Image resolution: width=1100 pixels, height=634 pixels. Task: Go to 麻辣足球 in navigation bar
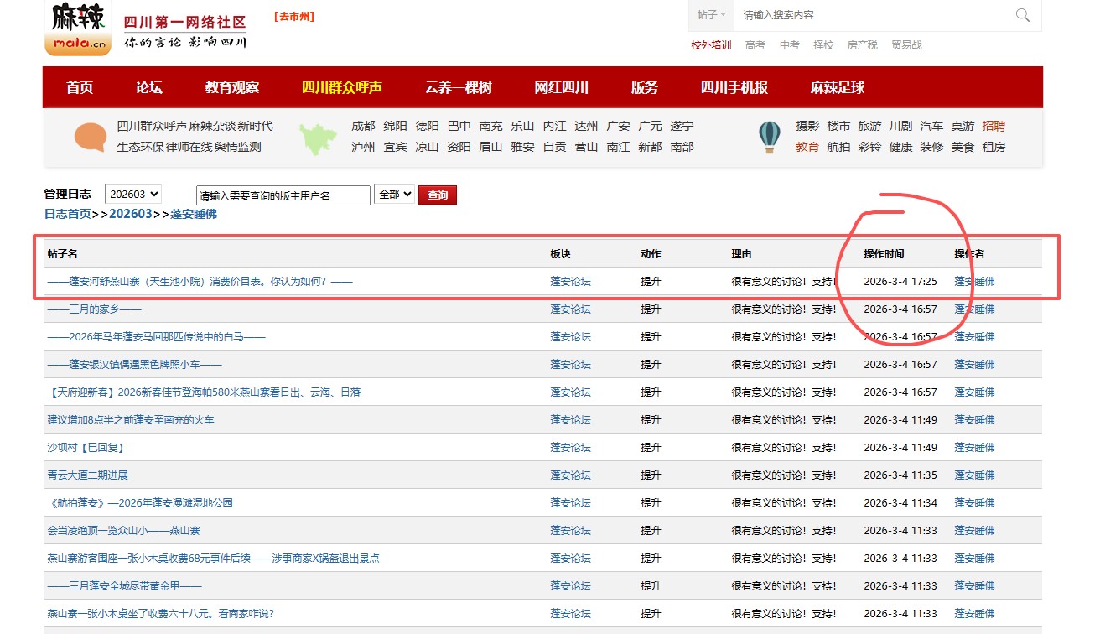[x=837, y=87]
